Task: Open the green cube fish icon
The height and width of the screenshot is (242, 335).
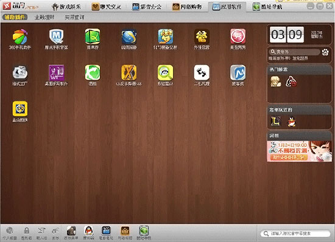Action: 93,36
